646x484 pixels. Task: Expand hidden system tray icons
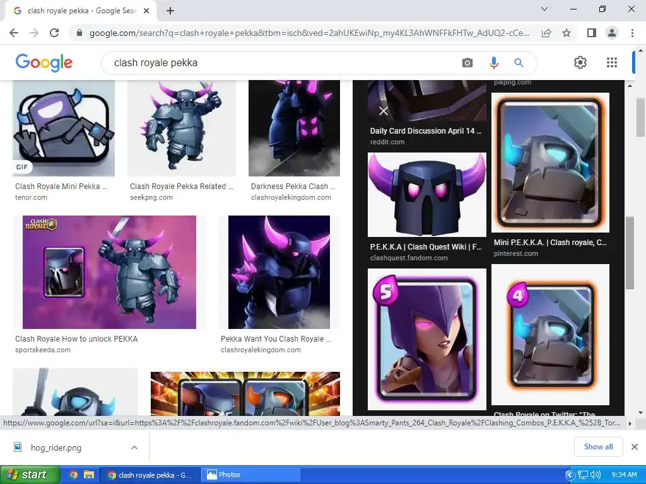570,475
